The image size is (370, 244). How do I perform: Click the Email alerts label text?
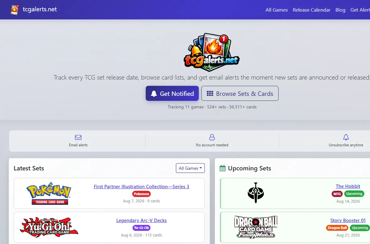[x=78, y=145]
